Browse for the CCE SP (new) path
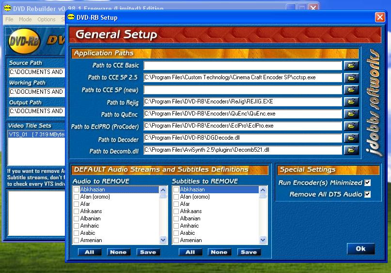391x273 pixels. click(351, 90)
